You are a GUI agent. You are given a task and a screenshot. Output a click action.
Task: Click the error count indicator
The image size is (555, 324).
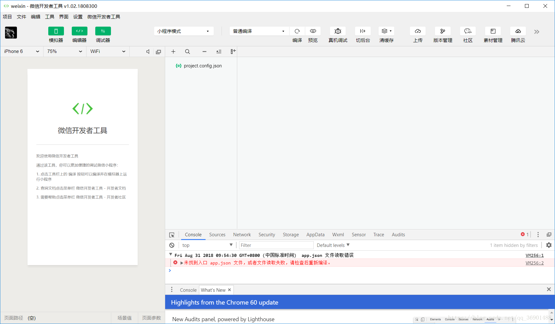tap(525, 234)
